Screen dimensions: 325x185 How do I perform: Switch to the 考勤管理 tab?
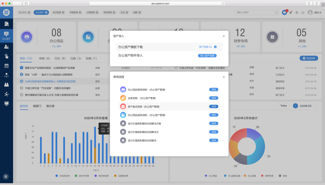pos(73,12)
